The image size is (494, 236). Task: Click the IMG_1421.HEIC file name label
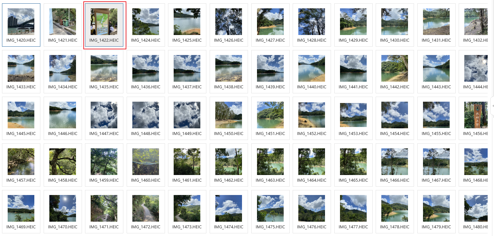(x=63, y=40)
